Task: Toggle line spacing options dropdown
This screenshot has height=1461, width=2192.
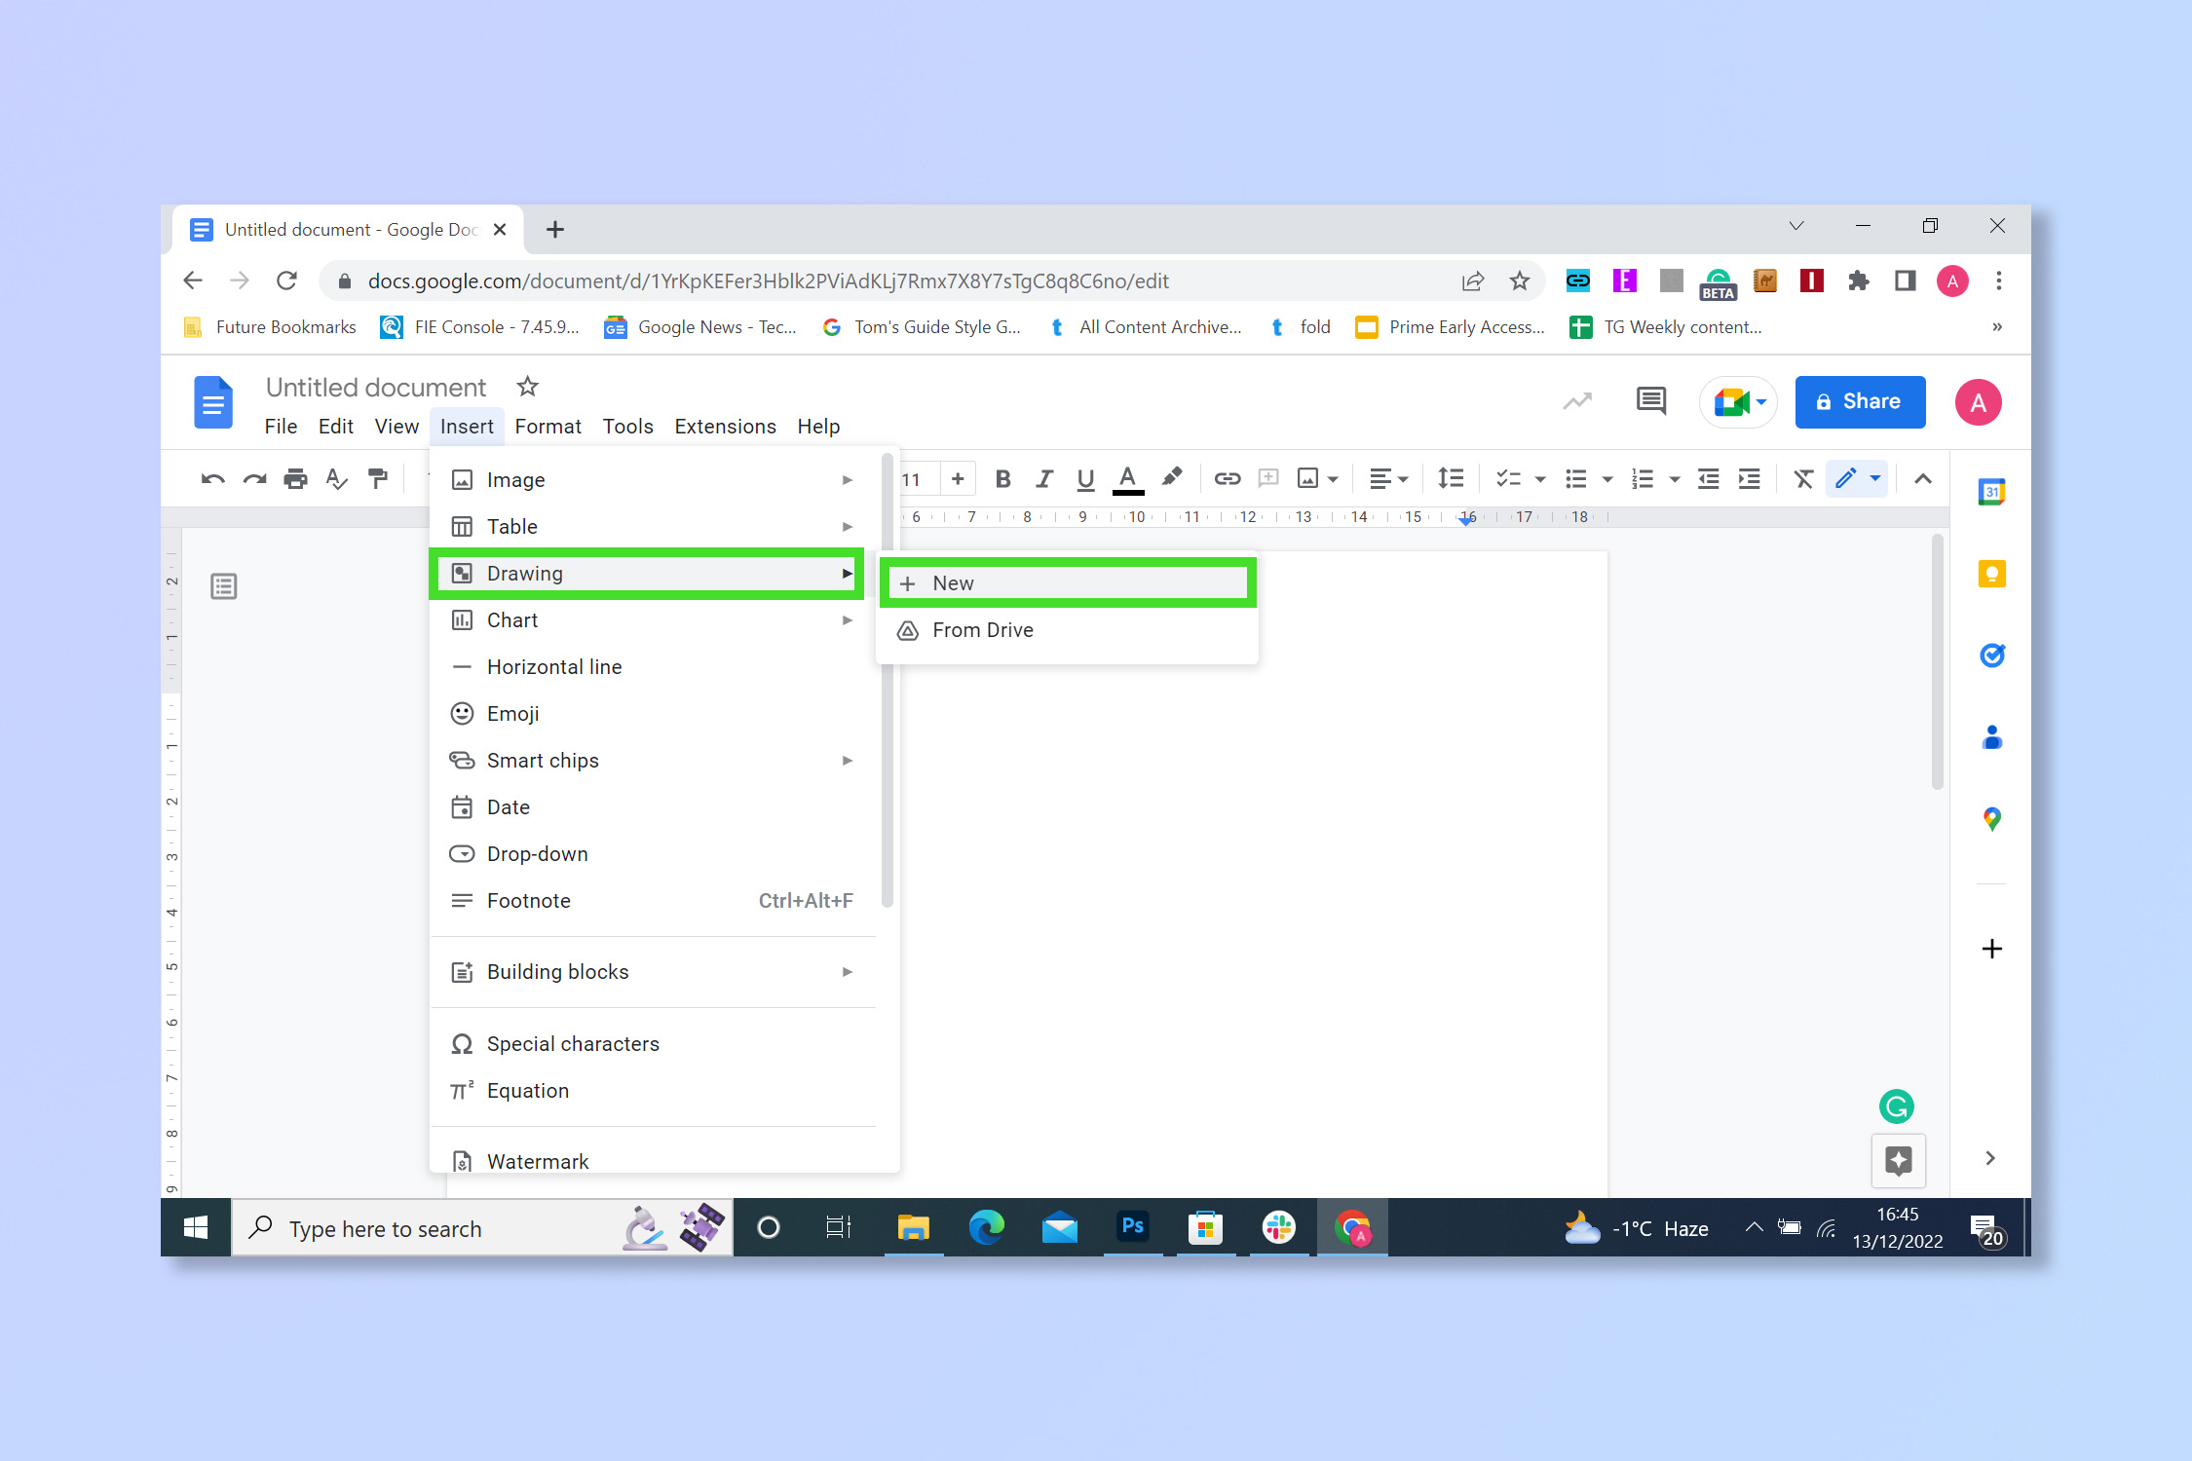Action: 1450,478
